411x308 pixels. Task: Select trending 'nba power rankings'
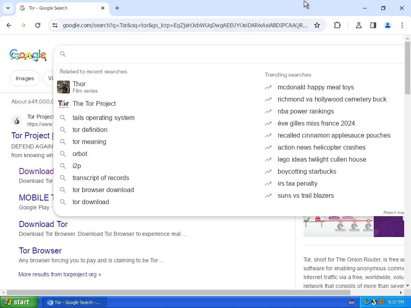pyautogui.click(x=305, y=111)
